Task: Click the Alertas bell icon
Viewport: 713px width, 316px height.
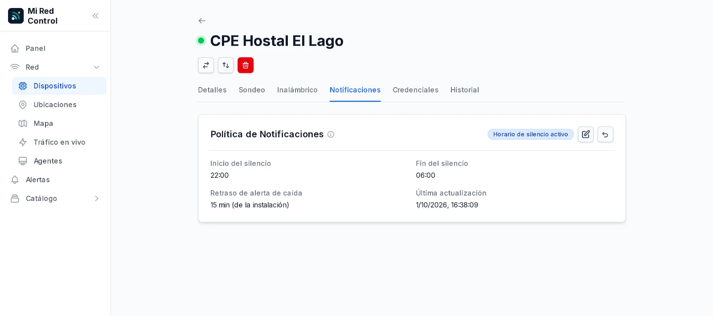Action: coord(15,180)
